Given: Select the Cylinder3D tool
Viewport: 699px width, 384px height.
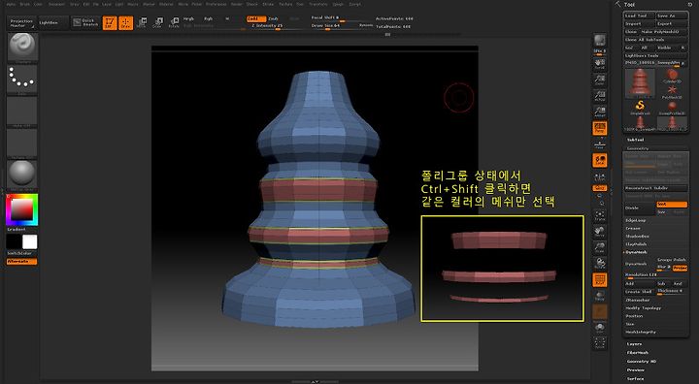Looking at the screenshot, I should [672, 76].
